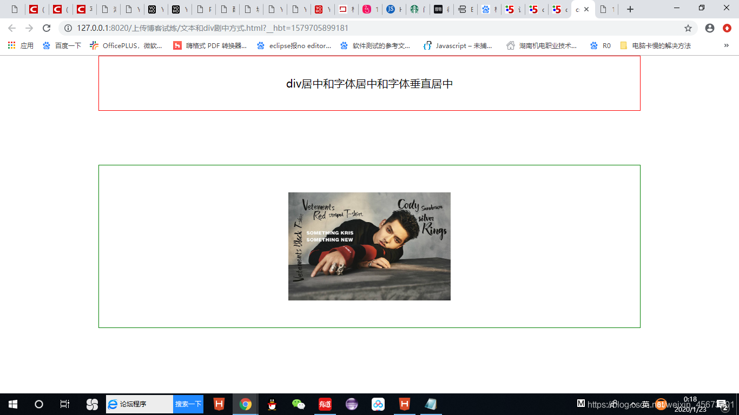Open the Windows notification center icon
Screen dimensions: 739x415
click(x=721, y=404)
